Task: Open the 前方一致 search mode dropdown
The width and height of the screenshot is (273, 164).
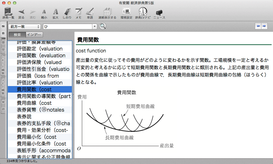Action: point(24,27)
